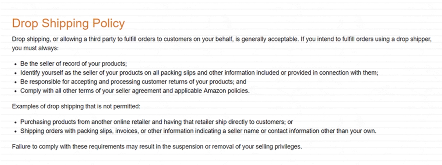Click bullet marker before "Be responsible"
442x165 pixels.
(x=15, y=82)
